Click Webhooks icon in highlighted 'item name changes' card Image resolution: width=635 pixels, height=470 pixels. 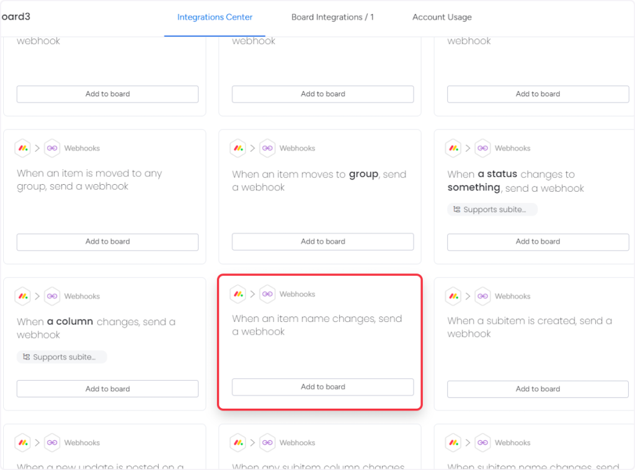coord(267,294)
